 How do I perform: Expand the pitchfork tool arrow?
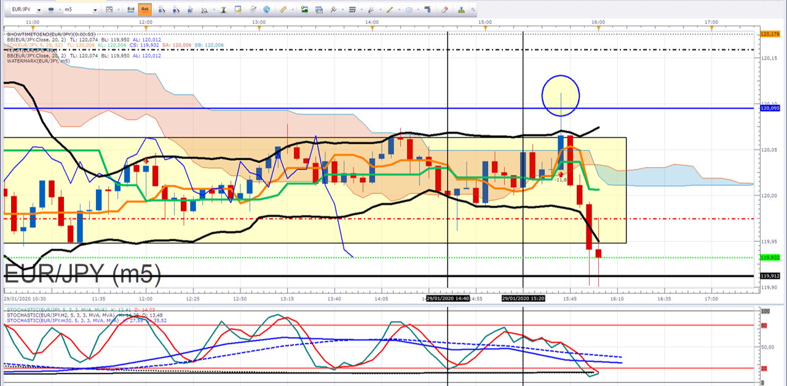click(342, 9)
